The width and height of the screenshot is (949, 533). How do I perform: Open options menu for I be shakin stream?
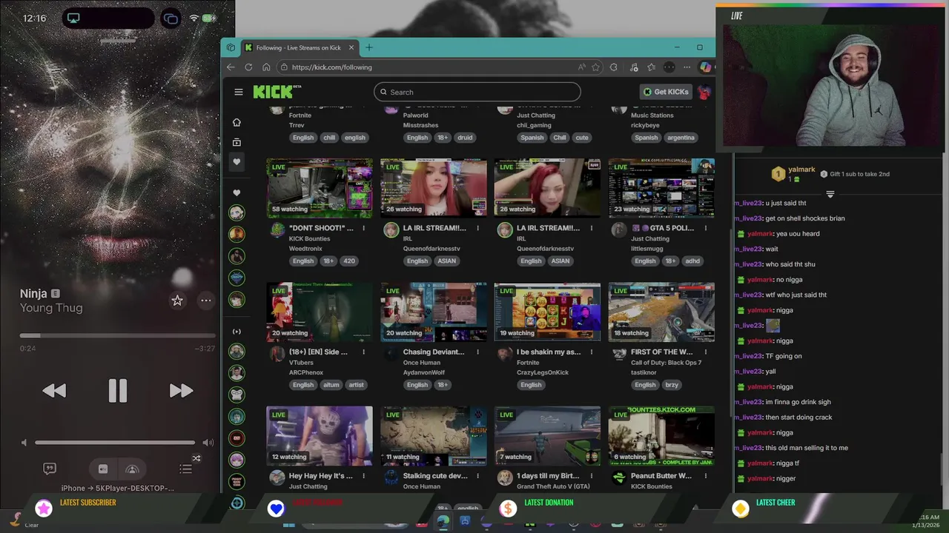(x=591, y=352)
